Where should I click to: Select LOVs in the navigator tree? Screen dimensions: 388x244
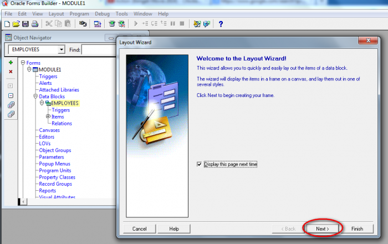pyautogui.click(x=44, y=144)
